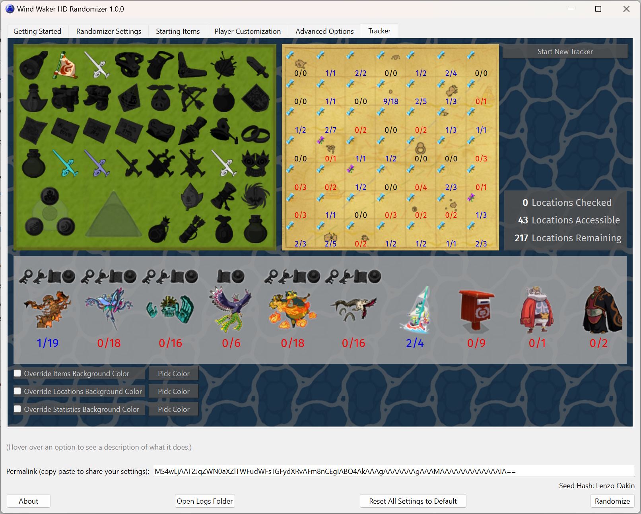
Task: Click the cyan Wind's Requiem baton
Action: [x=65, y=163]
